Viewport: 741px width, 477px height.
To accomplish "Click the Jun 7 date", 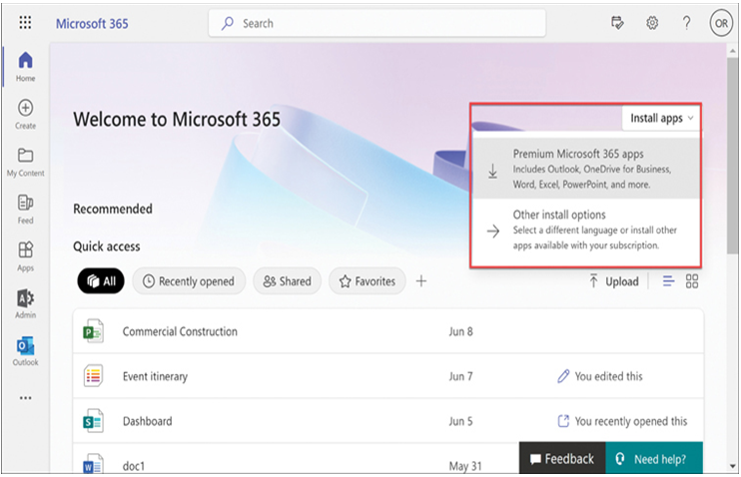I will pos(460,376).
